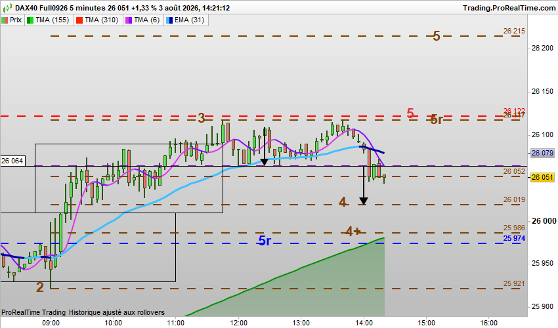Click the 14:00 time axis label

click(364, 323)
